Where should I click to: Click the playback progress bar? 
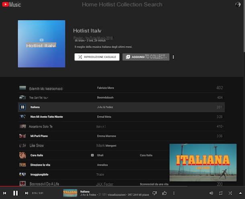122,186
